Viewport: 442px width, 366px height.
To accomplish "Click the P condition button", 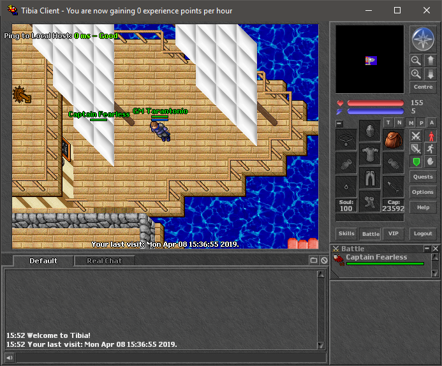I will [422, 123].
